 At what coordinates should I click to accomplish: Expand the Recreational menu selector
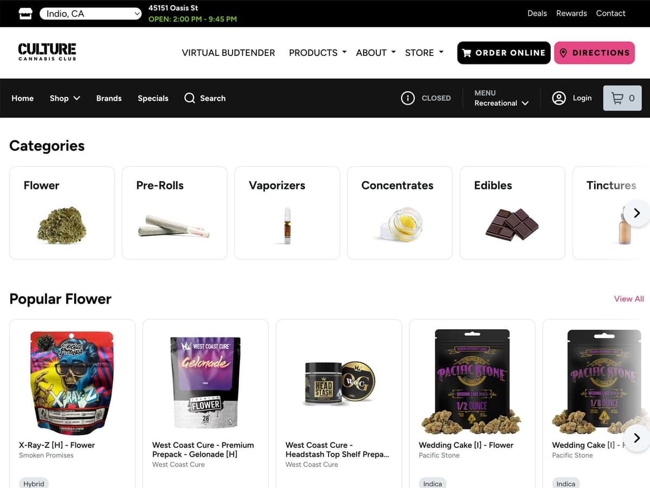[x=501, y=98]
